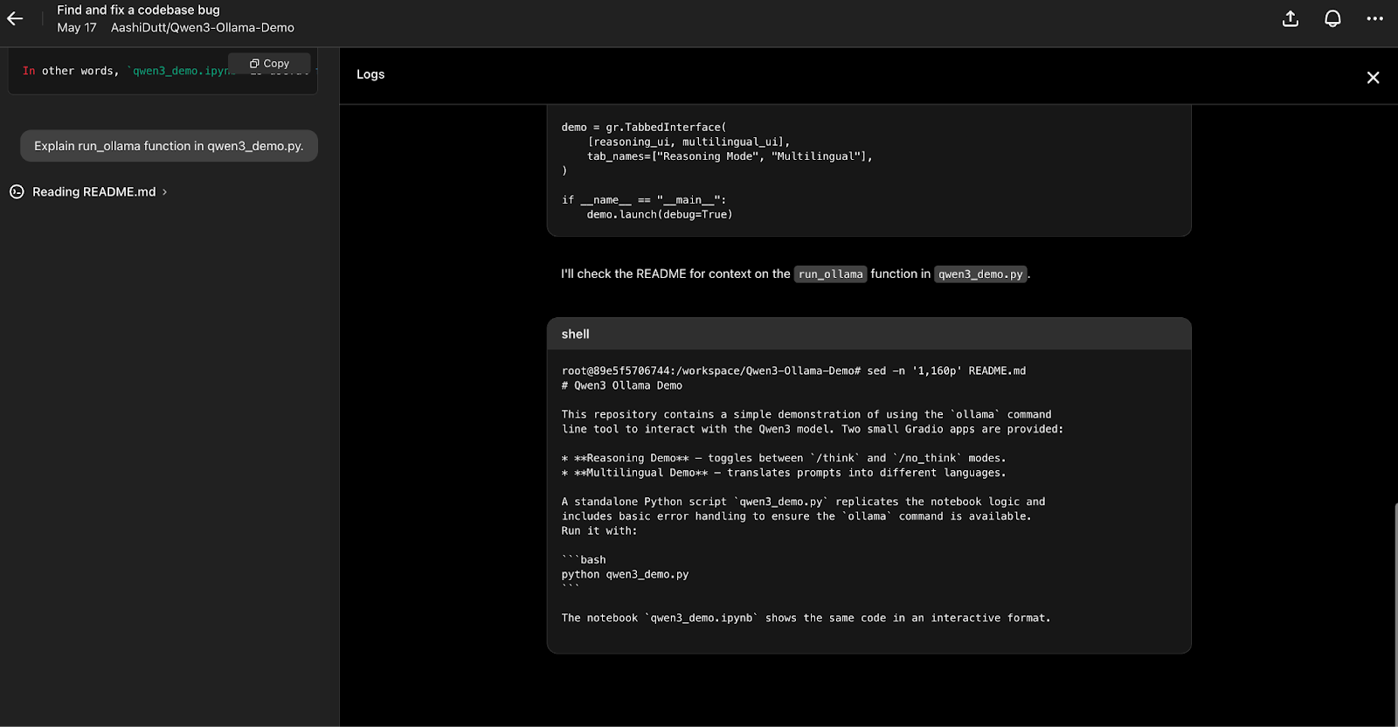Click the 'if __name__ == "__main__":' line
Viewport: 1398px width, 727px height.
(x=644, y=199)
